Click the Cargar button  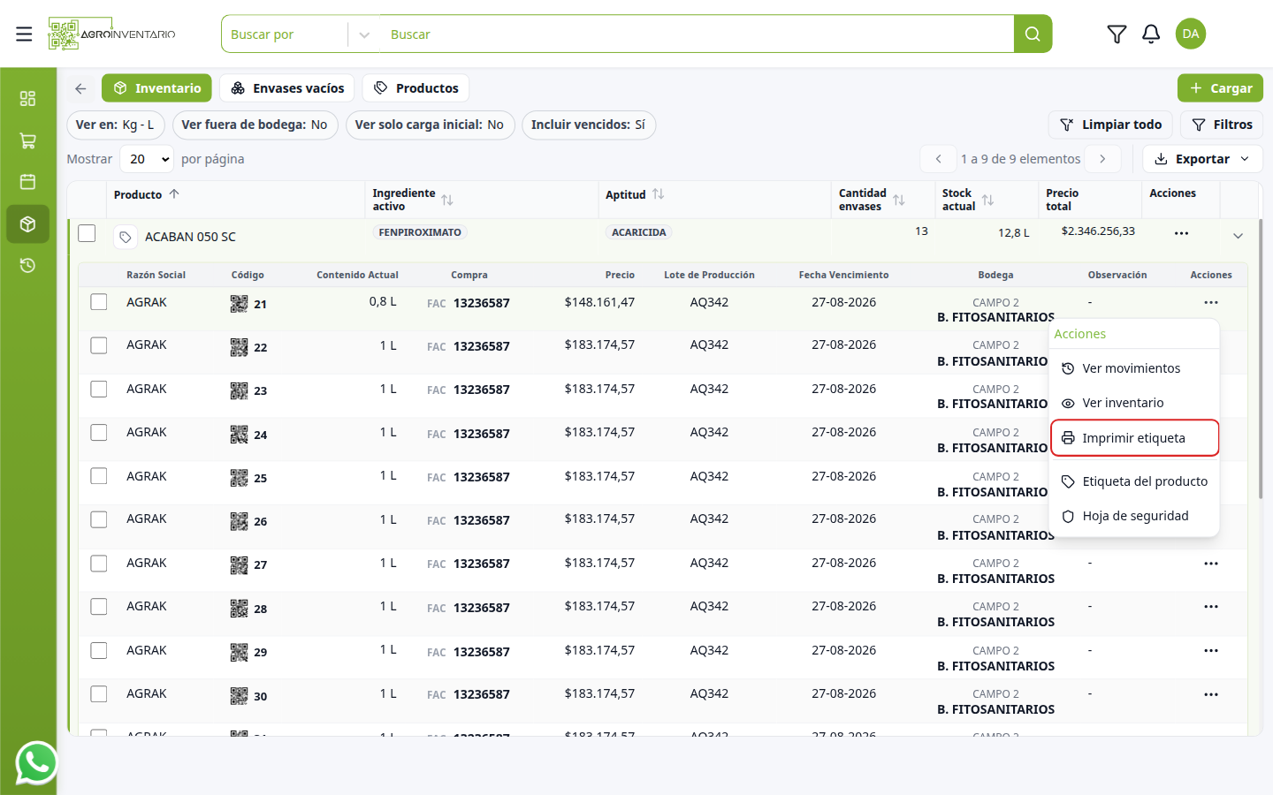coord(1220,88)
